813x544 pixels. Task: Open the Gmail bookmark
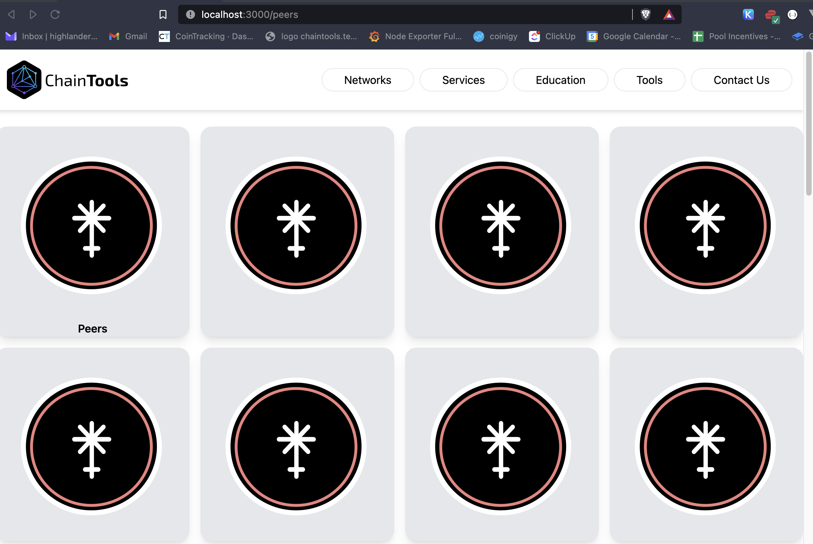pyautogui.click(x=128, y=36)
